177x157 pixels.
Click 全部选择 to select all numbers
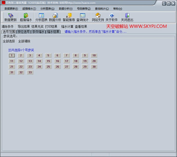pyautogui.click(x=9, y=41)
